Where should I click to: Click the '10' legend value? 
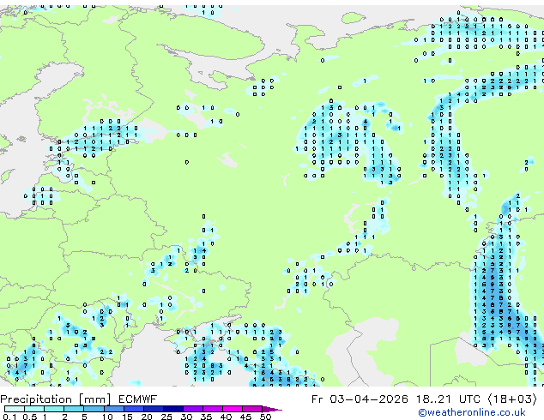(107, 417)
